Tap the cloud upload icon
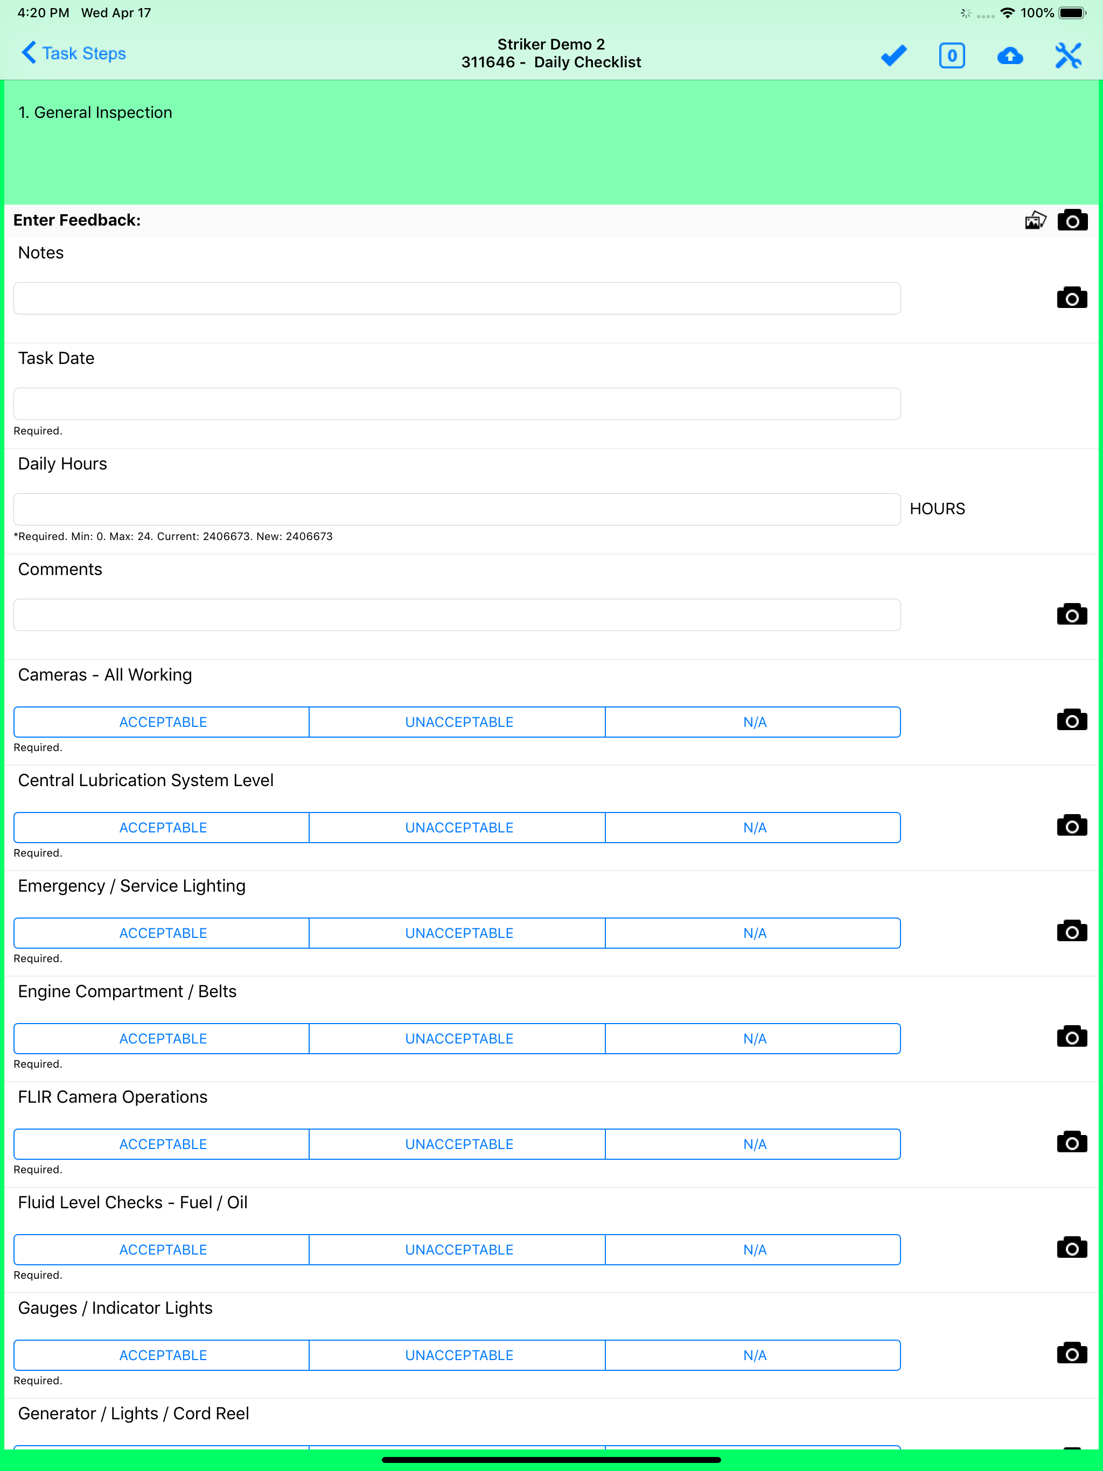This screenshot has width=1103, height=1471. [x=1010, y=55]
